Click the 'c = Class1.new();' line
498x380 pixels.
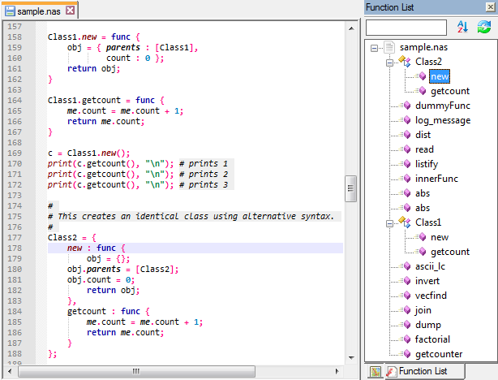89,153
